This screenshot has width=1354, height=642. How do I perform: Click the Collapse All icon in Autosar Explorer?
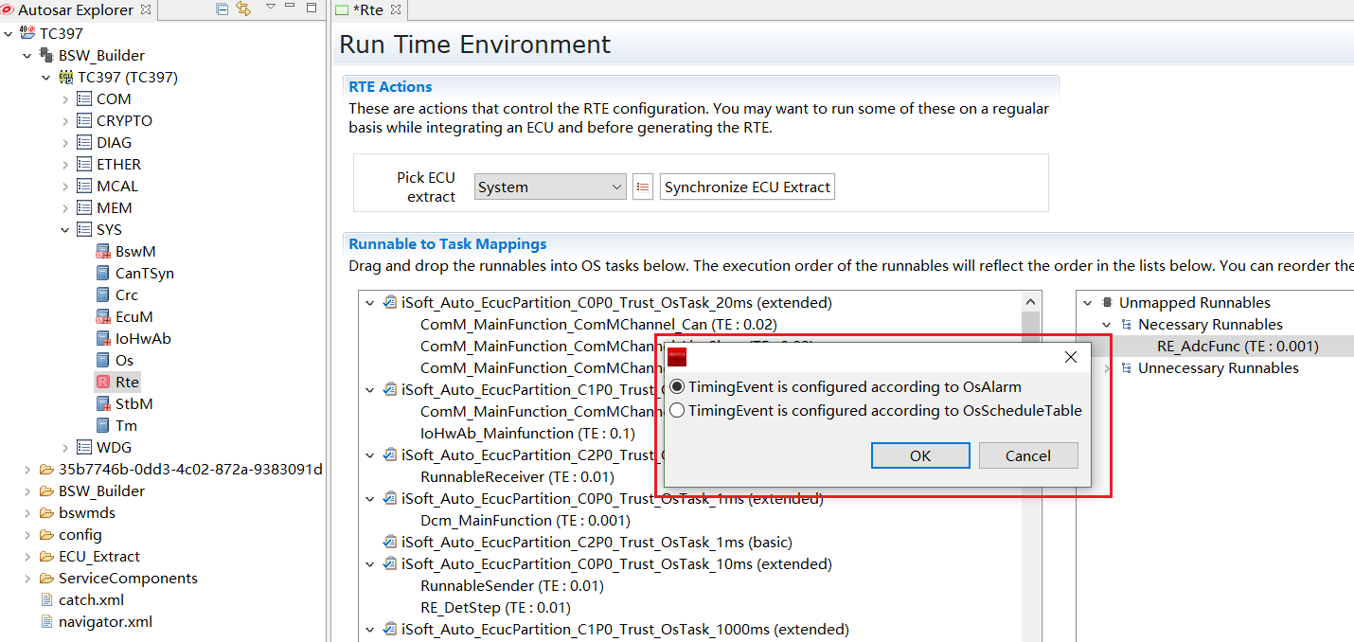(223, 9)
